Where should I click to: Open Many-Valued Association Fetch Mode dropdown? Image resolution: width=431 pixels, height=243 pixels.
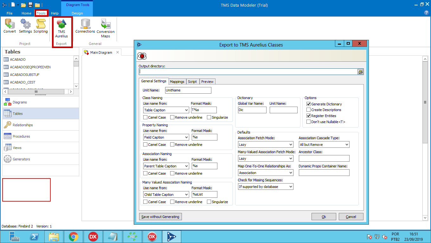pyautogui.click(x=266, y=159)
